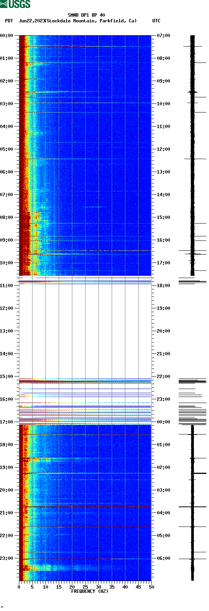Click the '35' Hz frequency tick label

[x=112, y=587]
